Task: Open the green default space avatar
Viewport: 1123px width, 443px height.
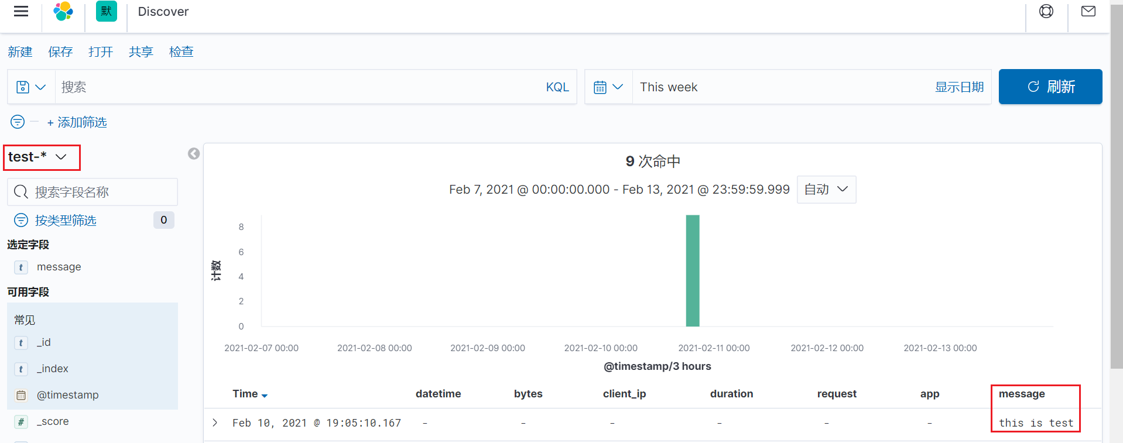Action: (107, 11)
